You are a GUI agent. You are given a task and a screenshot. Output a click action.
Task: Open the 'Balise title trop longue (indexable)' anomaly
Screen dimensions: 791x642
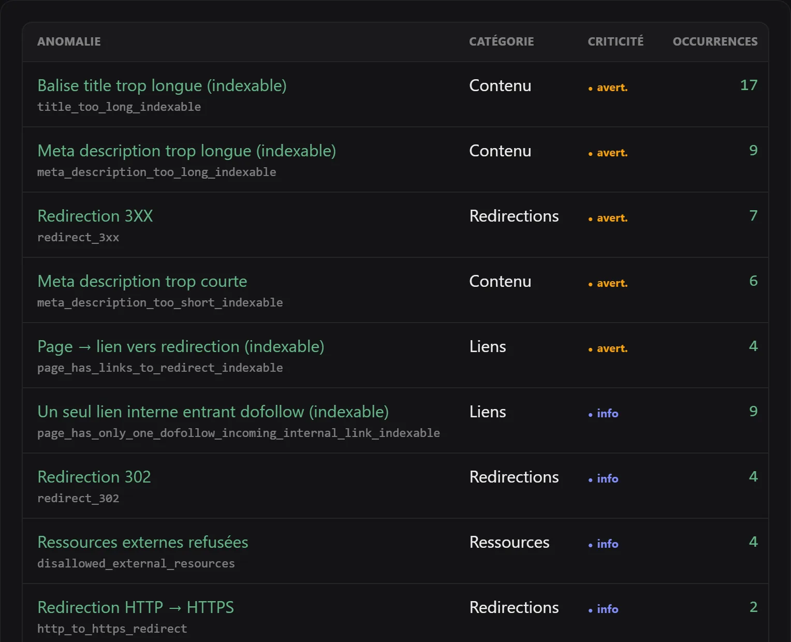162,86
